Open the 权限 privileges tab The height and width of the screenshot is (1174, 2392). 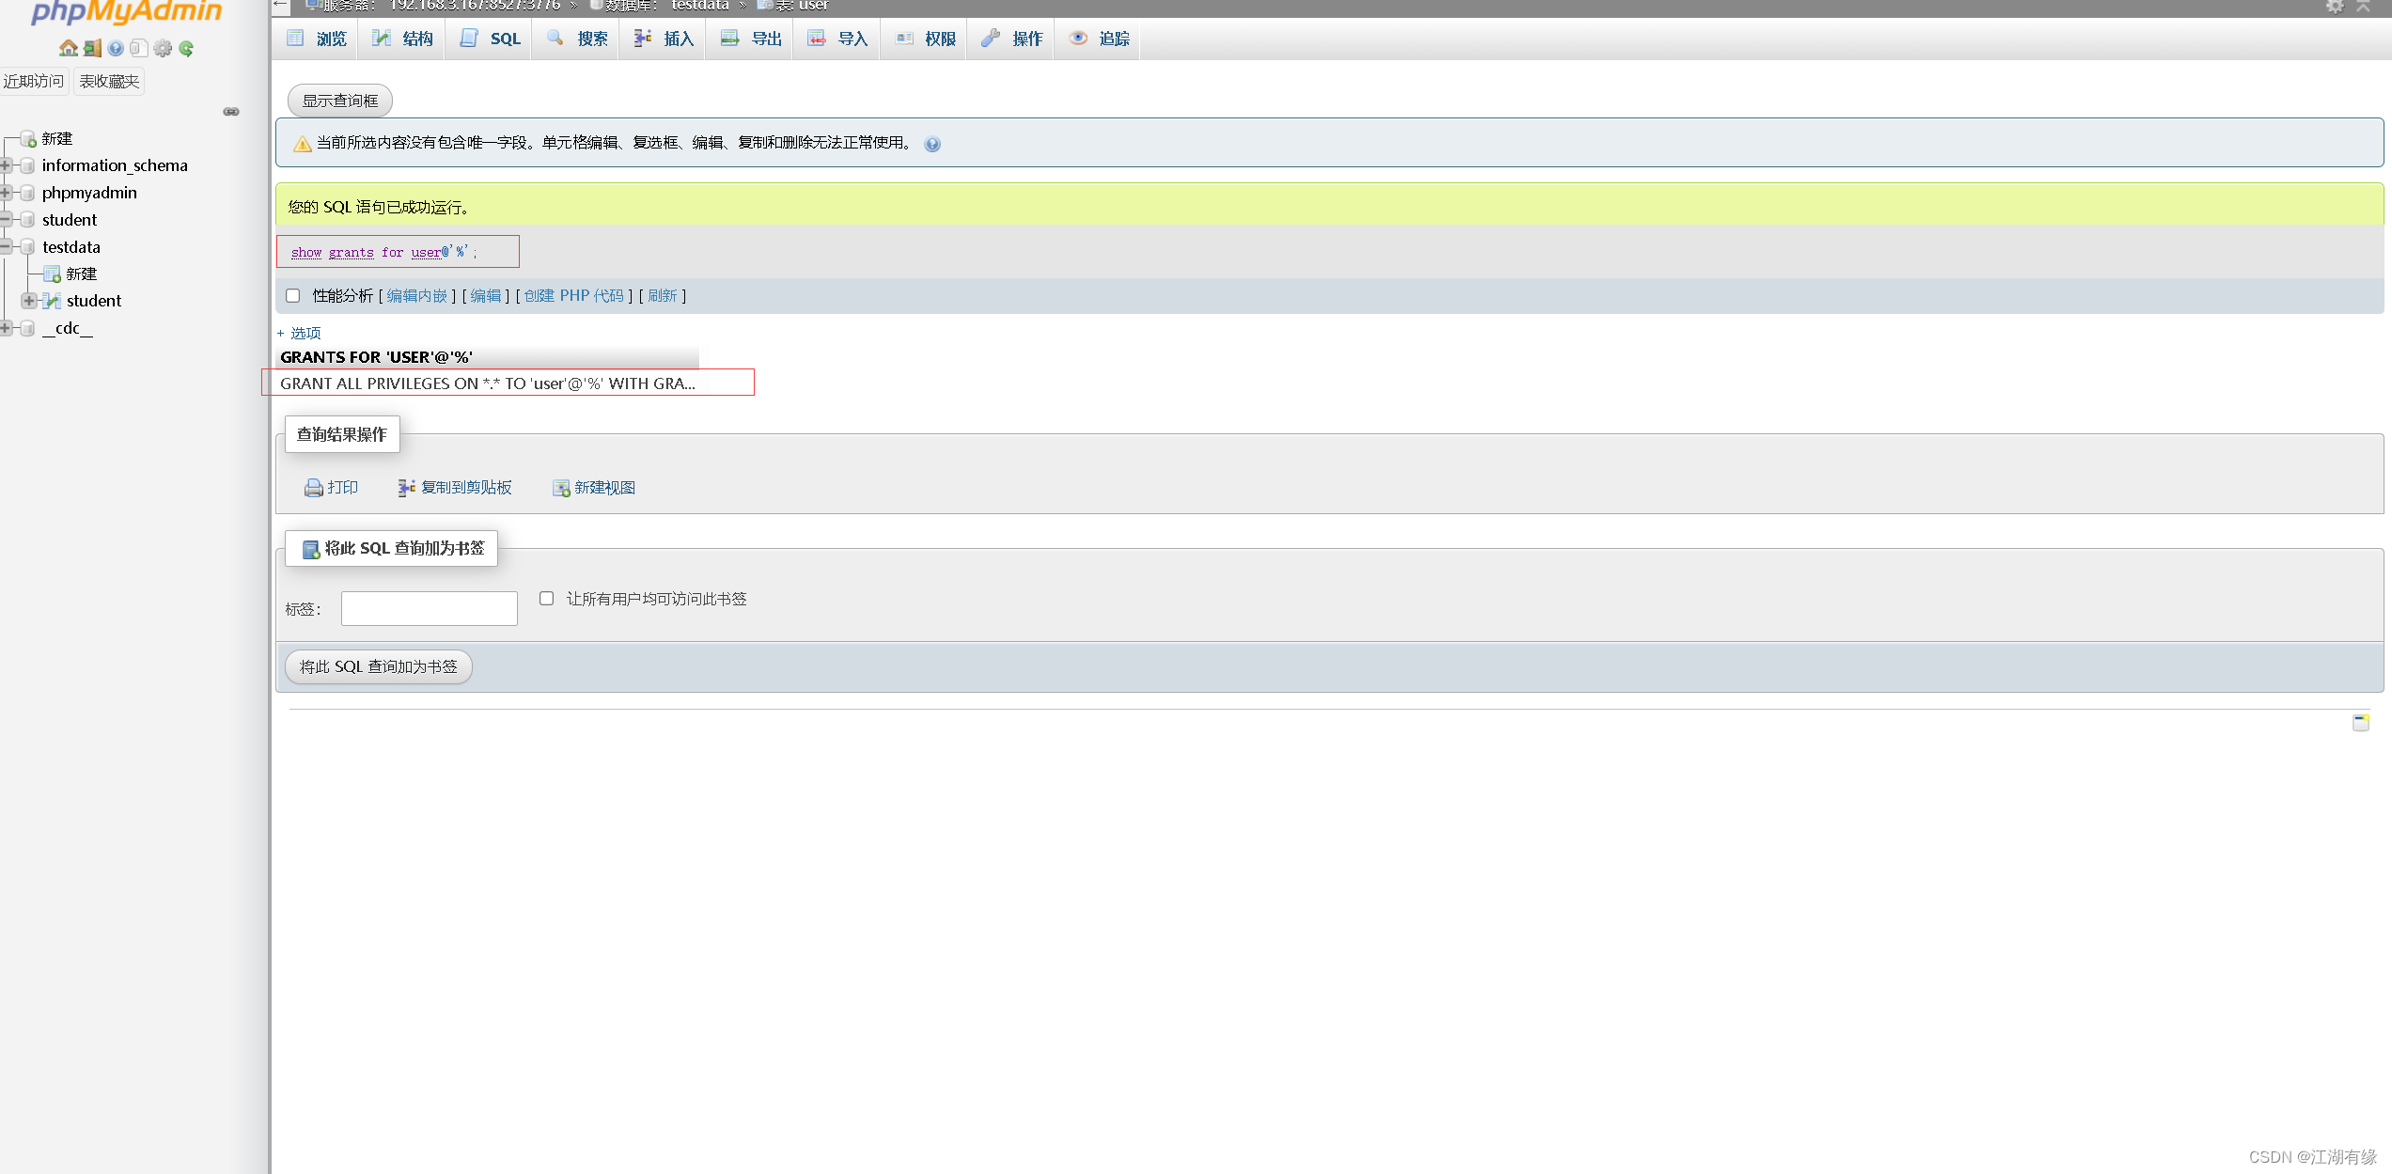925,39
